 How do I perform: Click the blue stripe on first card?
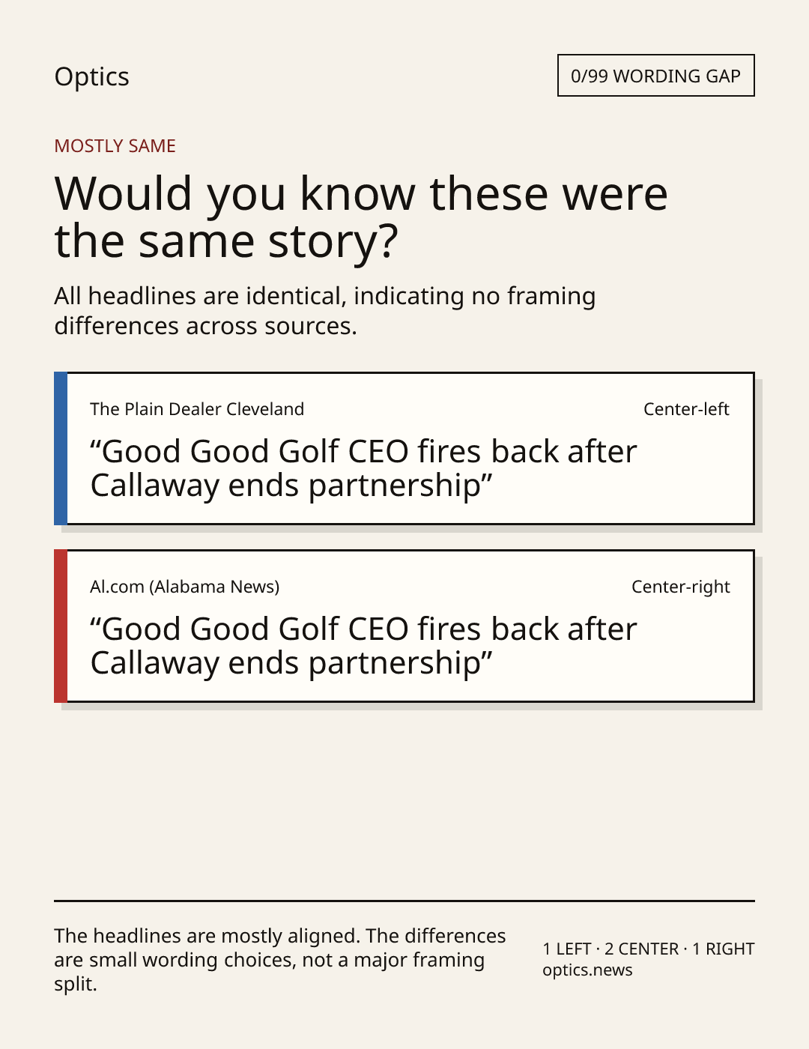point(61,448)
